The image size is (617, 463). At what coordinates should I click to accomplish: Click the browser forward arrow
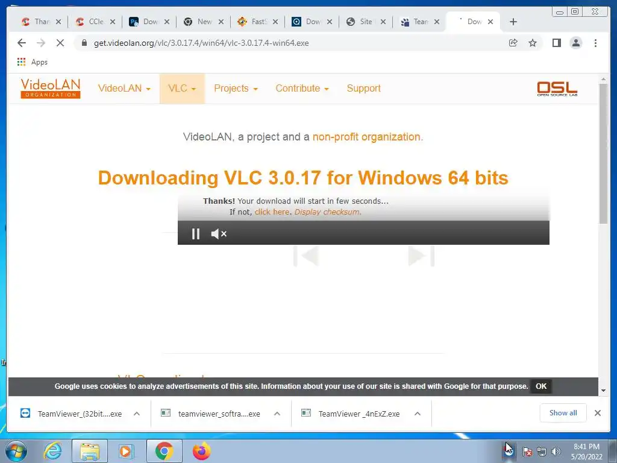(x=41, y=43)
